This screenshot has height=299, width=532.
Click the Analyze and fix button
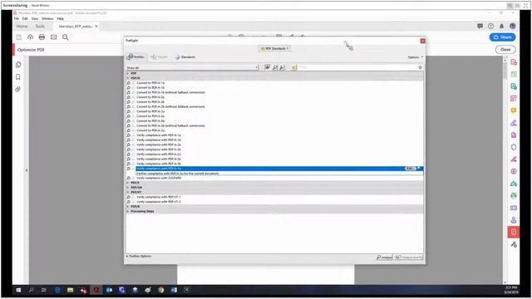(x=408, y=257)
